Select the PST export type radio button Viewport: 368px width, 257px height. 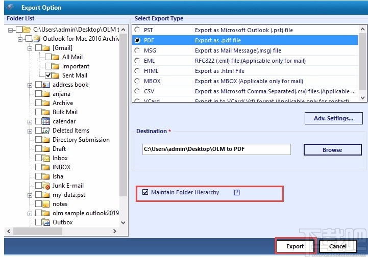click(x=137, y=30)
